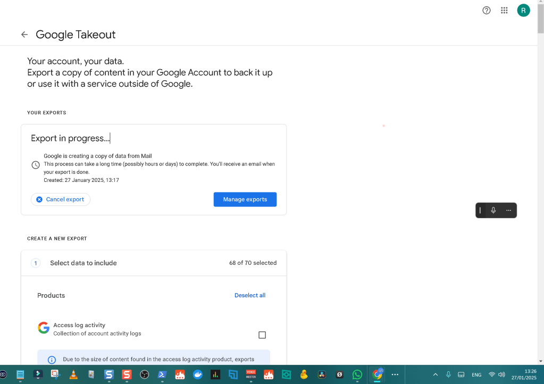The height and width of the screenshot is (384, 544).
Task: Open the blue notepad icon in the taskbar
Action: coord(20,374)
